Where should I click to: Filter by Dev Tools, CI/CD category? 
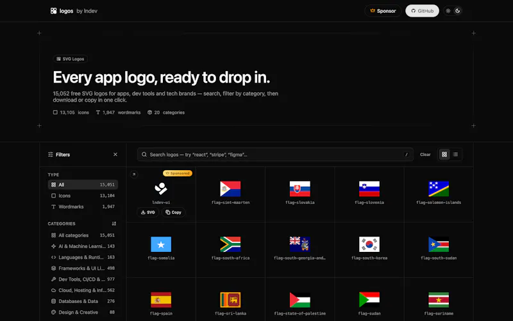pos(83,279)
